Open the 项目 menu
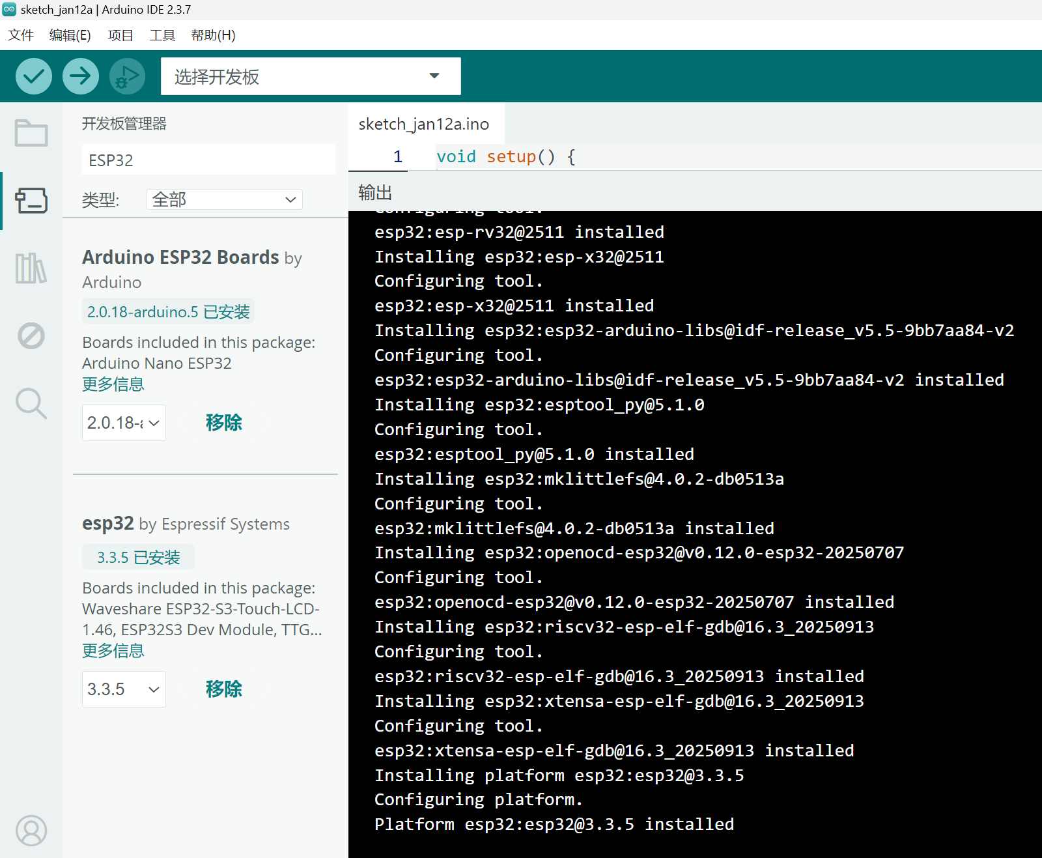1042x858 pixels. tap(120, 35)
